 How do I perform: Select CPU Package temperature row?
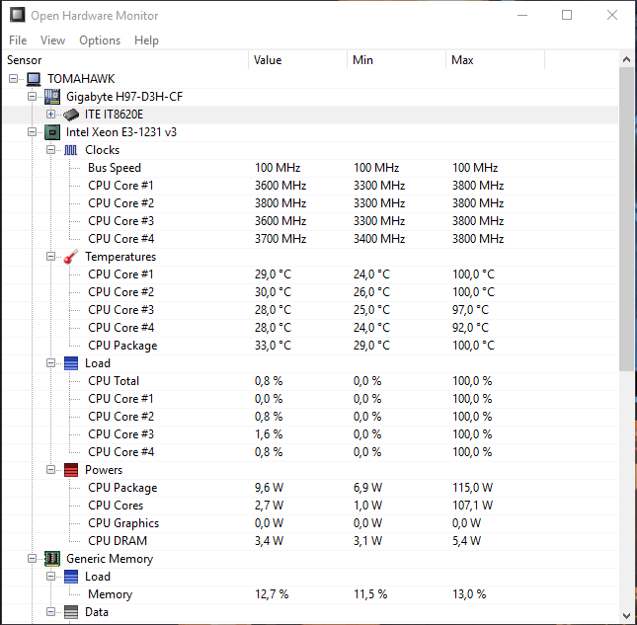[x=311, y=346]
